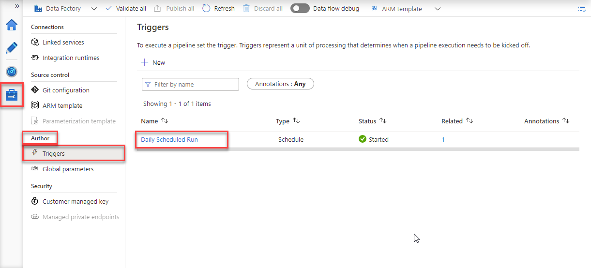This screenshot has width=591, height=268.
Task: Open the top-right feedback panel icon
Action: [x=582, y=9]
